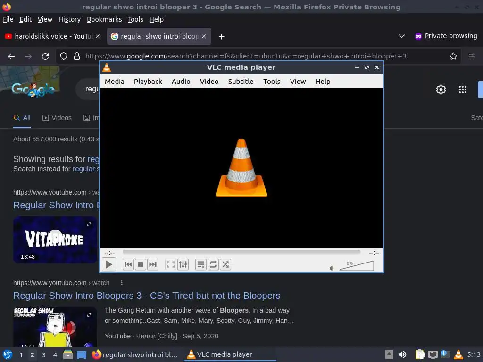Open Regular Show Intro Bloopers 3 link
The height and width of the screenshot is (362, 483).
pyautogui.click(x=147, y=296)
